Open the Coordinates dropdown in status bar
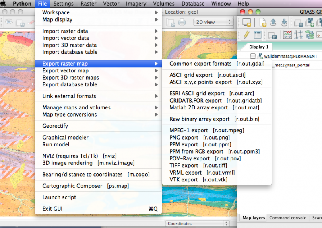Screen dimensions: 322x228 pos(197,224)
